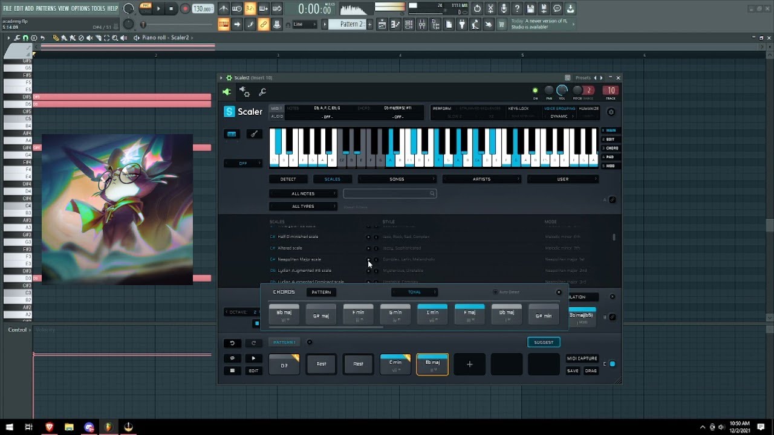
Task: Toggle the metronome icon
Action: (x=223, y=8)
